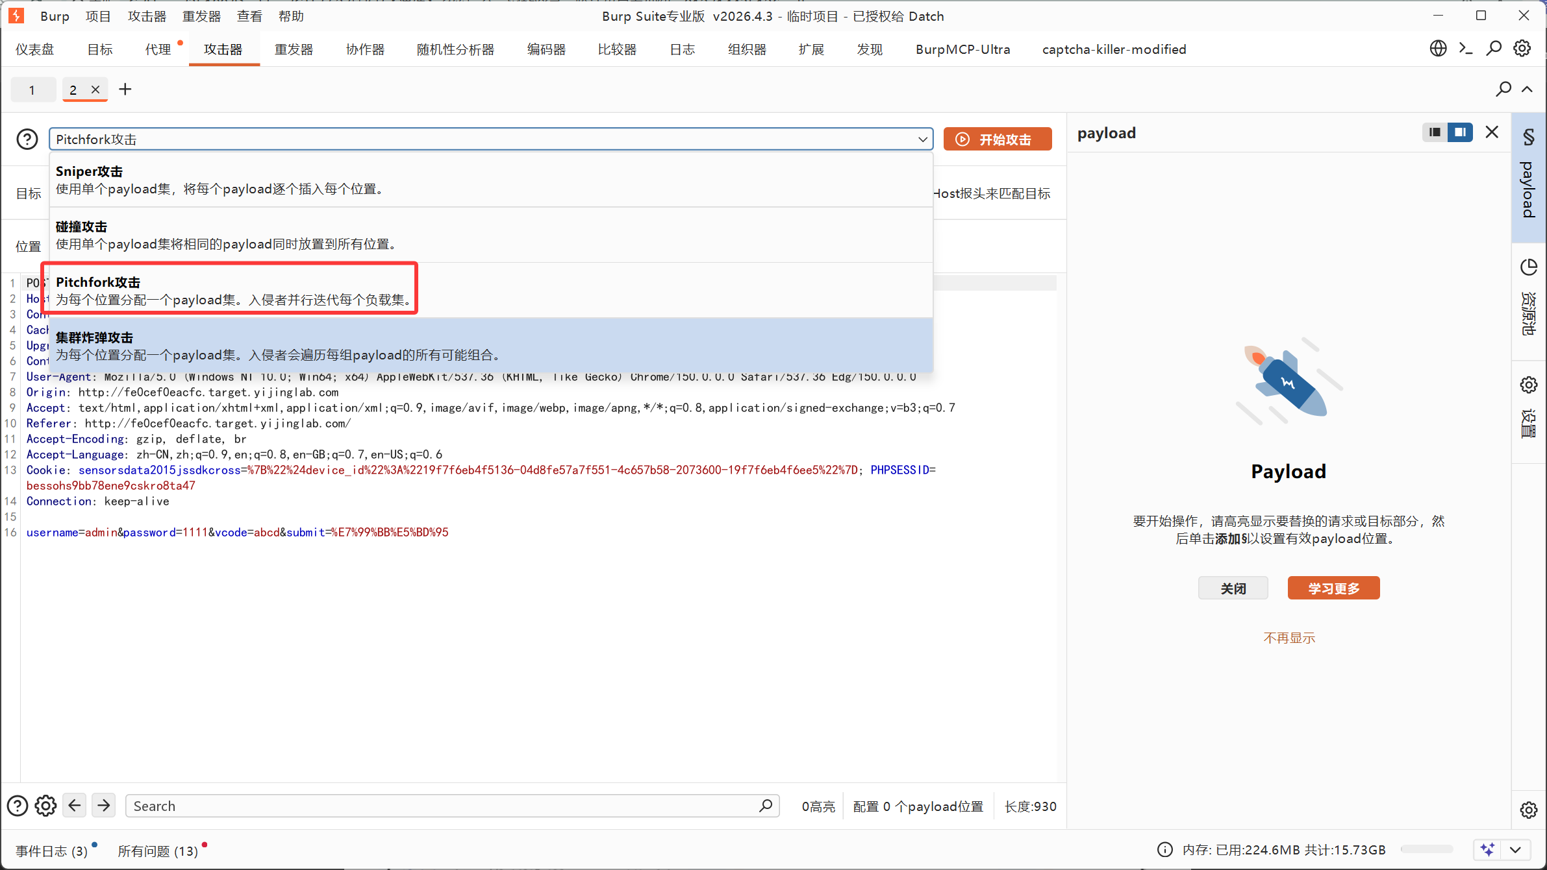Screen dimensions: 1547x870
Task: Close Intruder tab 2 with its X
Action: tap(95, 90)
